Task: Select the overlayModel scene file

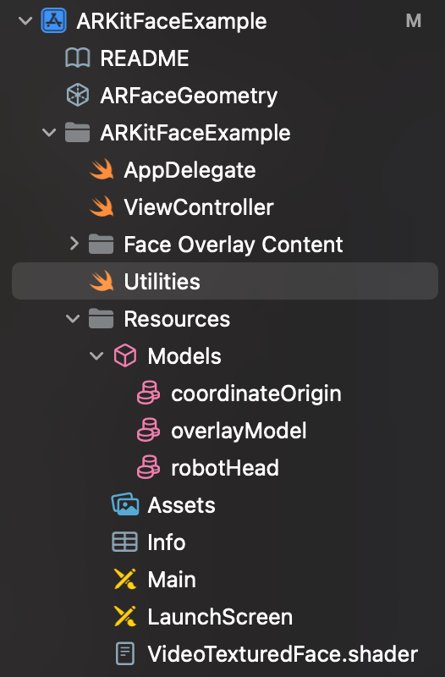Action: [x=239, y=431]
